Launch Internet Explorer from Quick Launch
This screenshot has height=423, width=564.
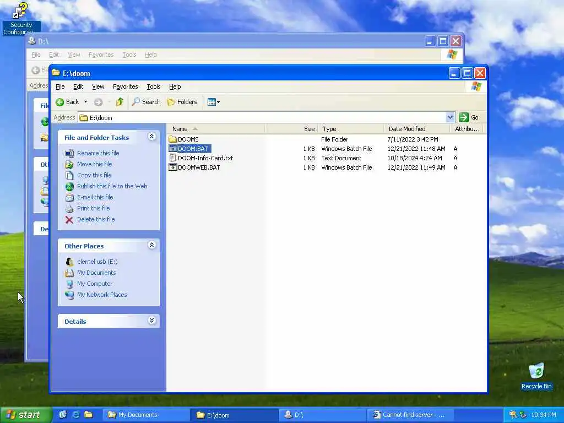pyautogui.click(x=76, y=415)
